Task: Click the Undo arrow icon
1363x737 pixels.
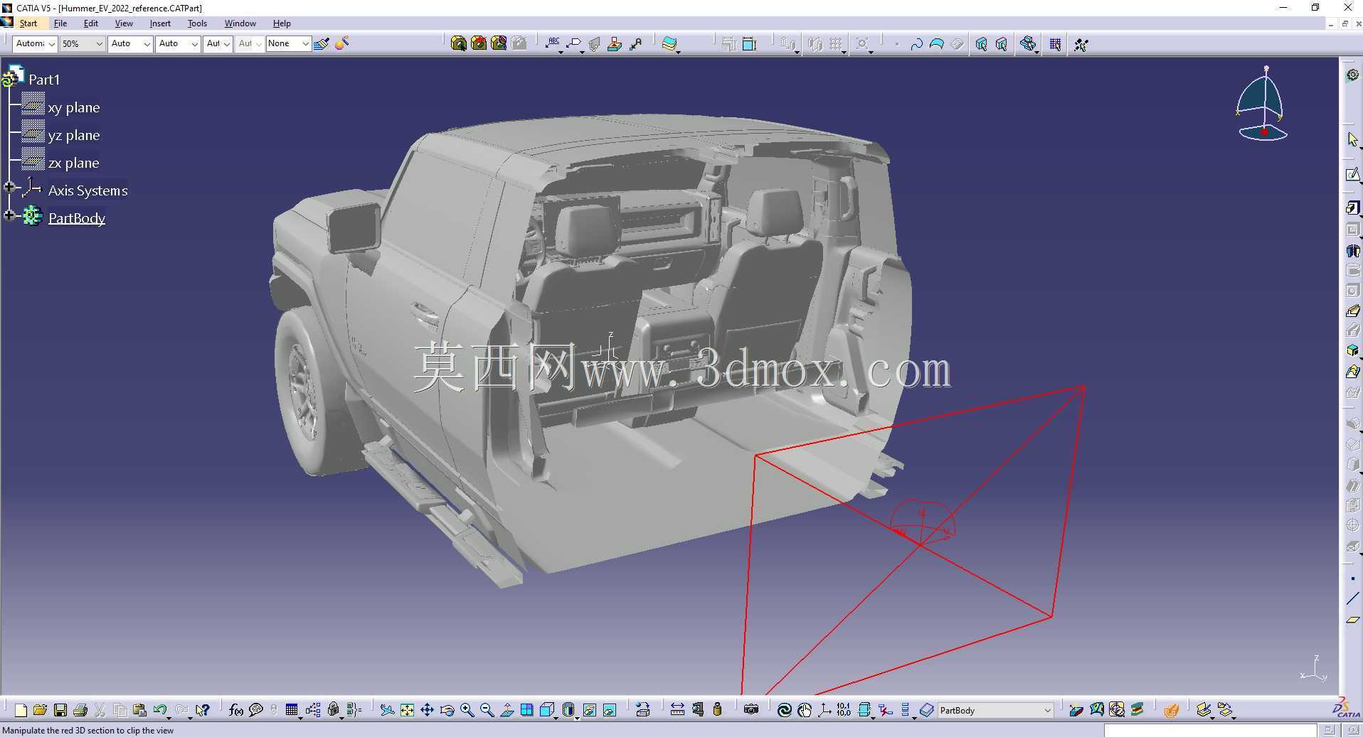Action: coord(160,710)
